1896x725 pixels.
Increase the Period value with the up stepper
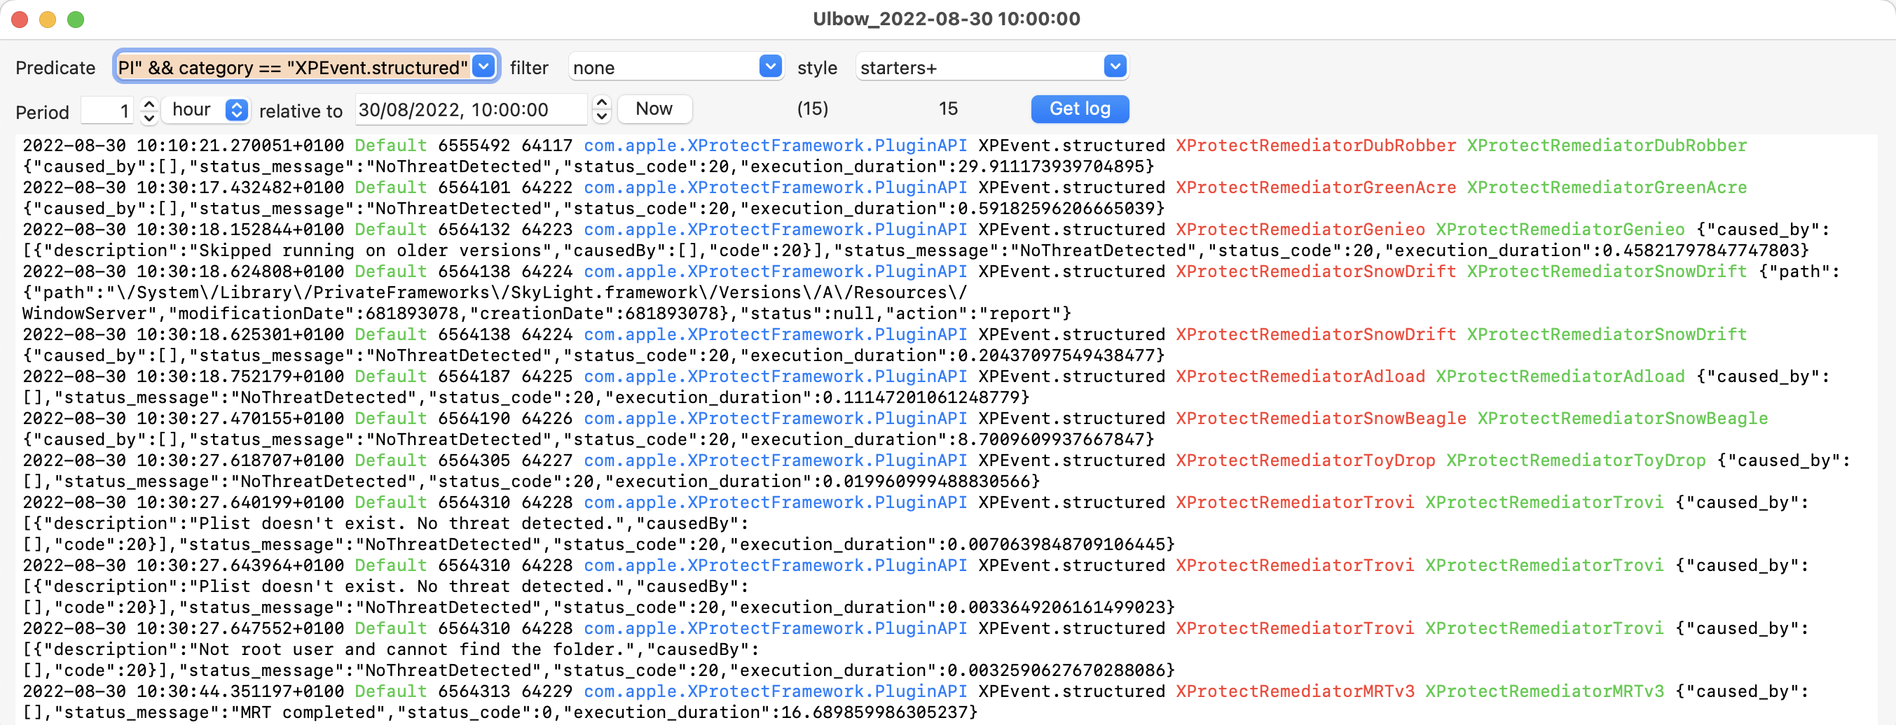[148, 104]
